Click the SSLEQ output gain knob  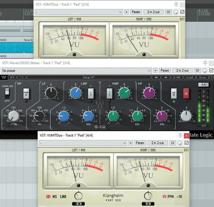pos(186,116)
